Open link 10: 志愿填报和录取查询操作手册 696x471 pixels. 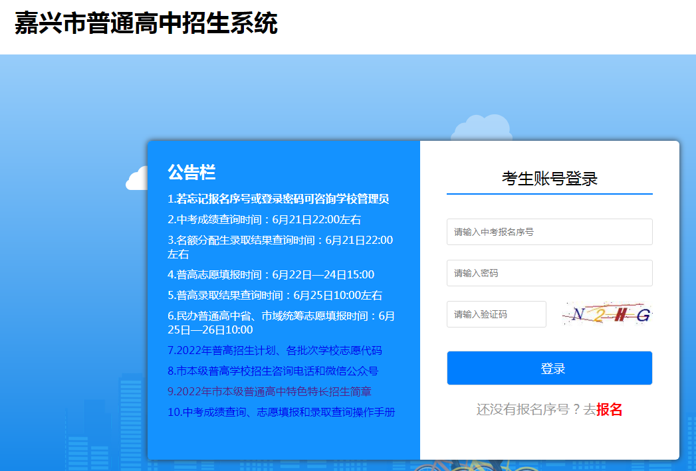pos(281,412)
